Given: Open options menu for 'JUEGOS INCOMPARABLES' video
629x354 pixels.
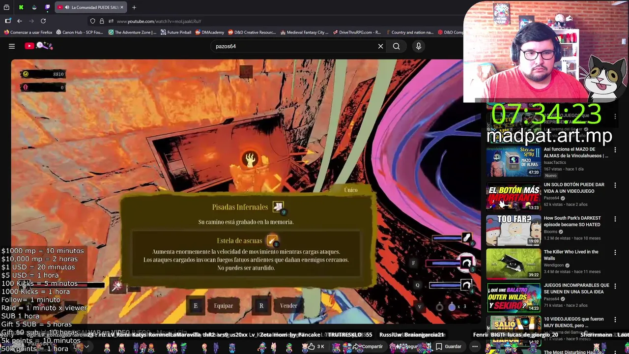Looking at the screenshot, I should tap(615, 286).
